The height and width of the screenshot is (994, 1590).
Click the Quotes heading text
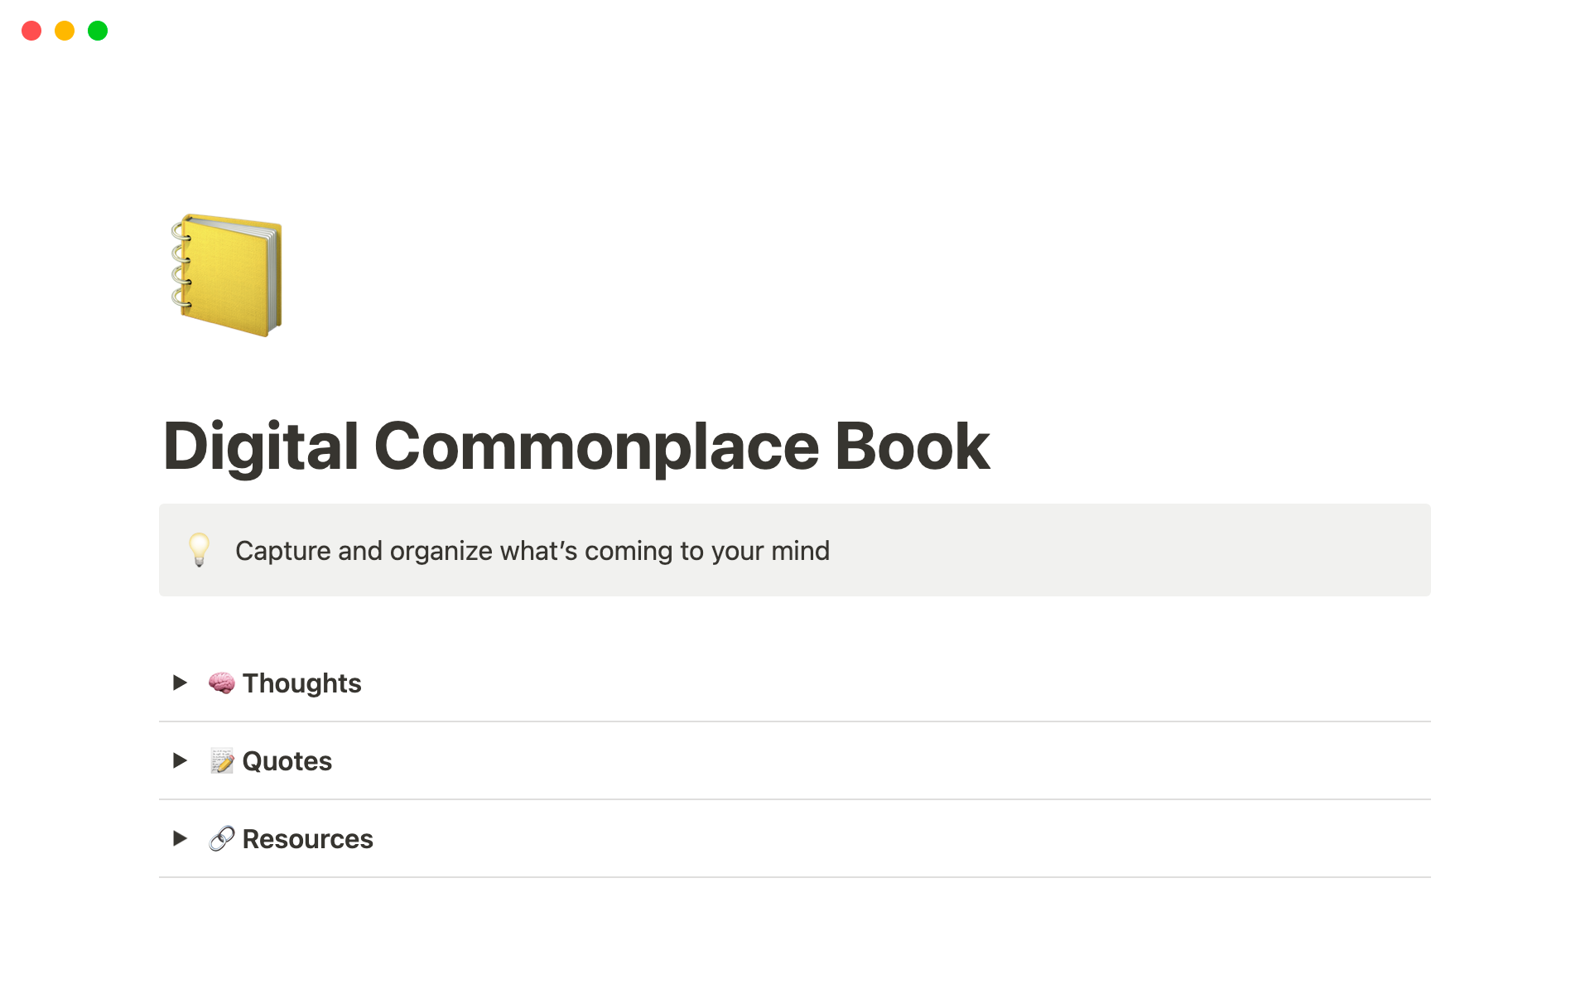coord(287,761)
